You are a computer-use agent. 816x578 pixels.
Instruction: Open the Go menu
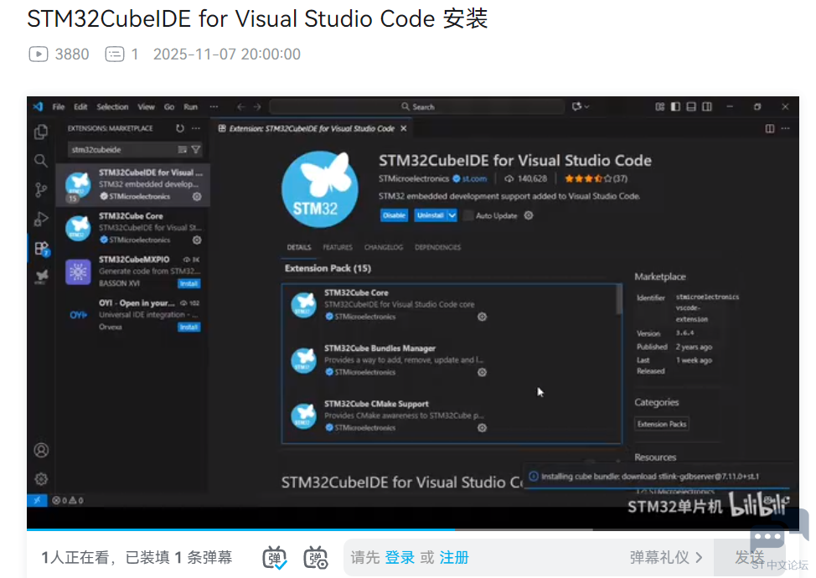(169, 106)
